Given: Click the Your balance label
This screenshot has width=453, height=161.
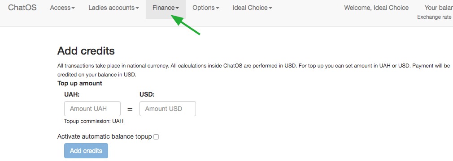Looking at the screenshot, I should click(x=439, y=8).
